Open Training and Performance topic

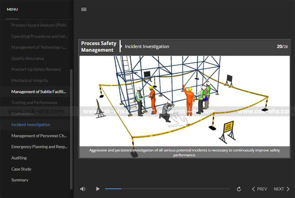pyautogui.click(x=34, y=102)
